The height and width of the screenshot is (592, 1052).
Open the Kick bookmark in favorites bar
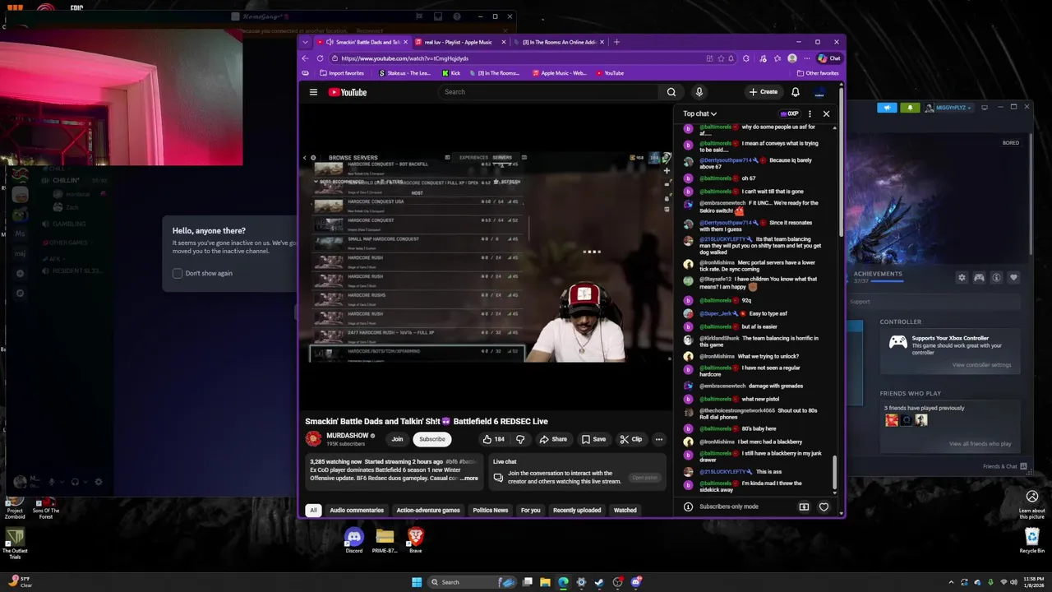click(x=450, y=73)
